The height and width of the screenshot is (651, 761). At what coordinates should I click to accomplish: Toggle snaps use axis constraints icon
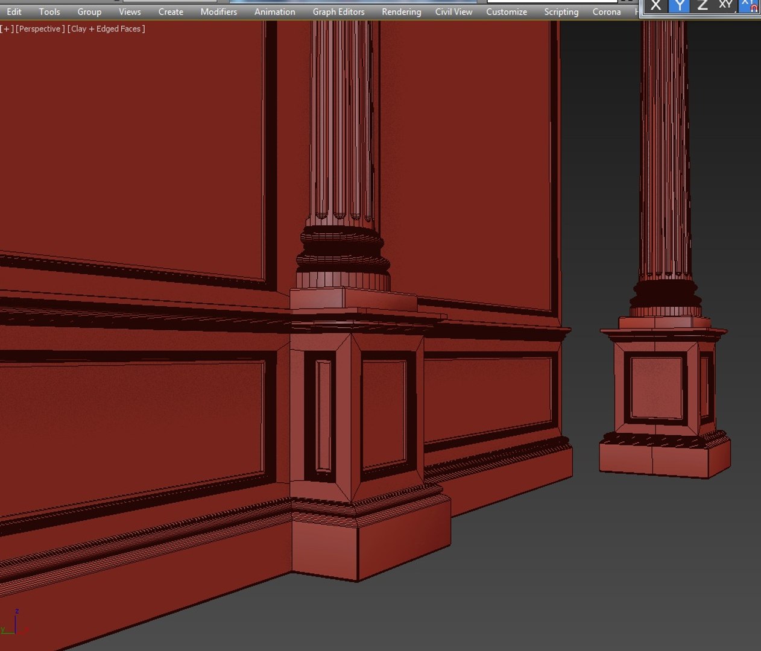(749, 6)
